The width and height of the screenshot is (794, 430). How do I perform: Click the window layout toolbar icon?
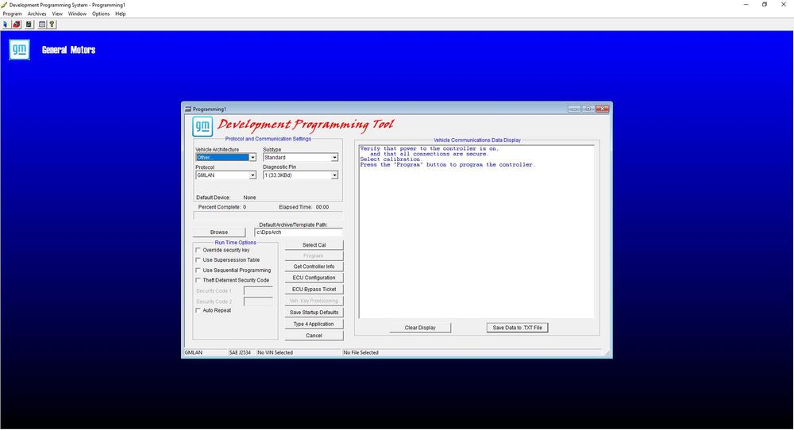[42, 25]
